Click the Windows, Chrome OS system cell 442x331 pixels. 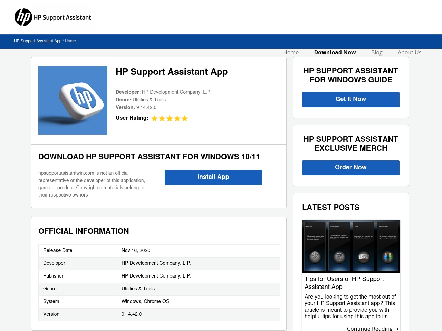[x=198, y=302]
